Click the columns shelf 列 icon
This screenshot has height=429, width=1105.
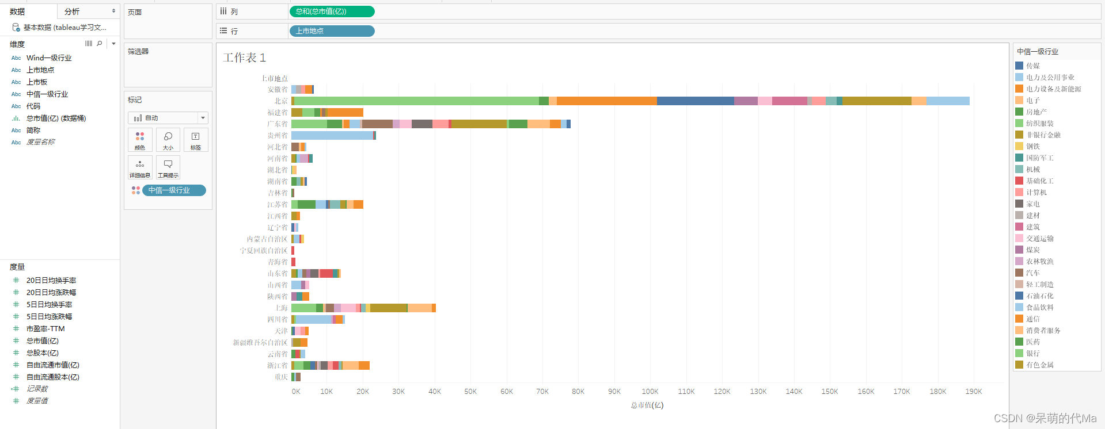click(x=223, y=11)
